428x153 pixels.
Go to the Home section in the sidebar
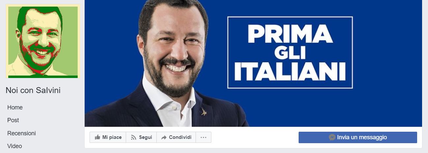tap(15, 107)
